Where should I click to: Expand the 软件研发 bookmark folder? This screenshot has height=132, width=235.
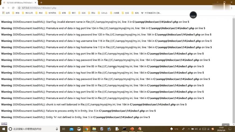point(50,13)
